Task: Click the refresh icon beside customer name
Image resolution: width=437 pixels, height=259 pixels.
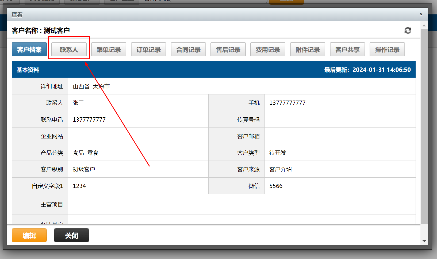Action: click(x=408, y=31)
